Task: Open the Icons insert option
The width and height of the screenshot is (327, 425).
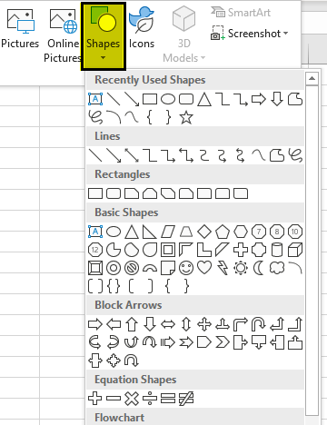Action: pyautogui.click(x=142, y=29)
